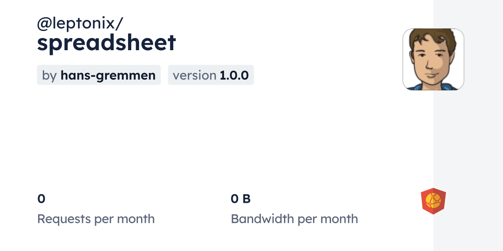Click the "B" unit after bandwidth zero
The image size is (503, 251).
point(246,199)
